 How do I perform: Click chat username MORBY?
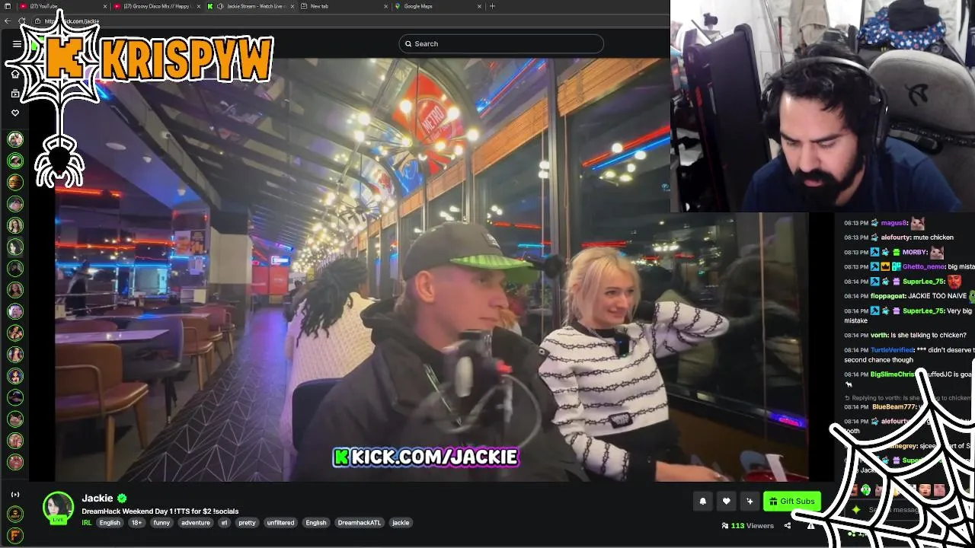(x=915, y=252)
